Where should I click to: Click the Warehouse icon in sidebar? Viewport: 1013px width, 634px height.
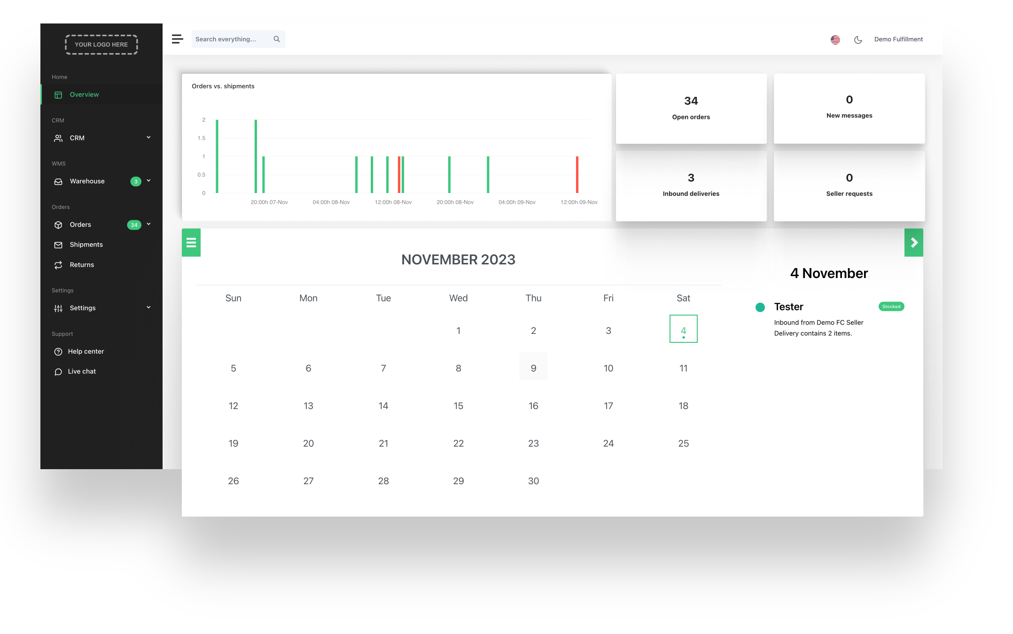pyautogui.click(x=58, y=181)
